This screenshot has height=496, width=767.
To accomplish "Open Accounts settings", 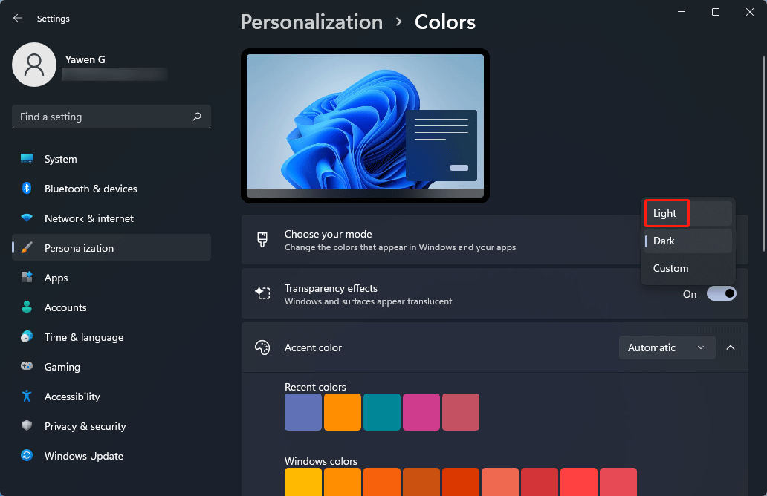I will tap(27, 307).
